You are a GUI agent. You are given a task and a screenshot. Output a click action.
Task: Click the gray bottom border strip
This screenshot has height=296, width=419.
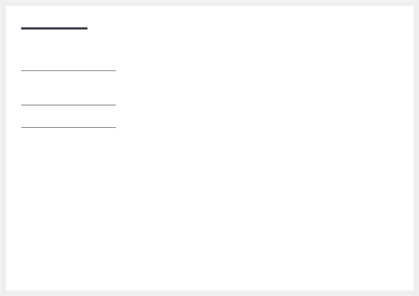point(209,293)
